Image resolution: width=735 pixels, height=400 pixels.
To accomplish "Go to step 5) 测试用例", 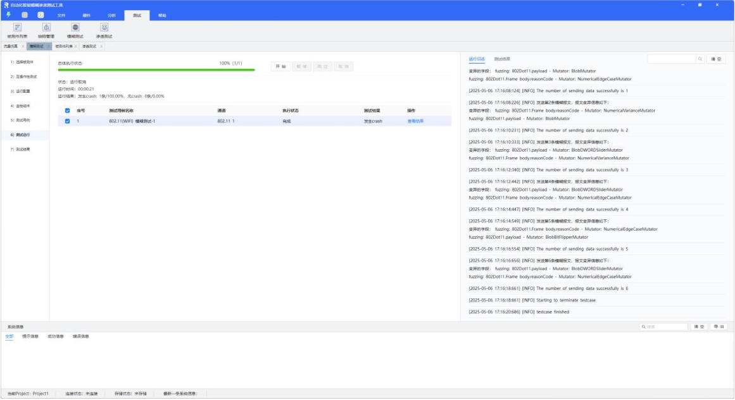I will 20,120.
